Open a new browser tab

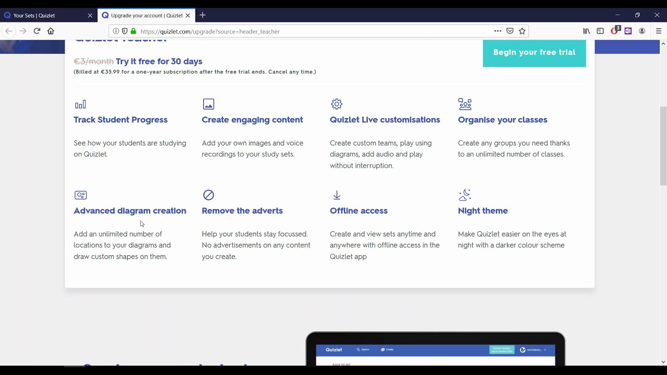[202, 15]
